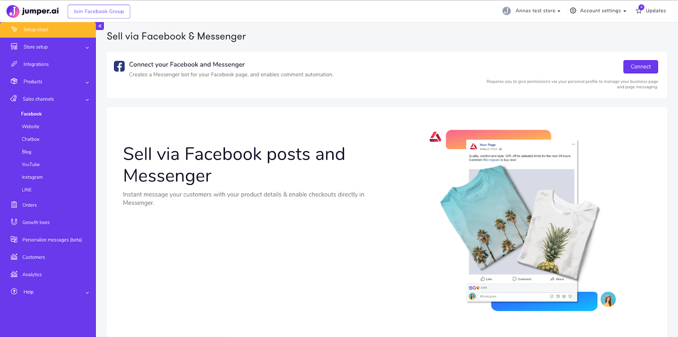Click the store avatar icon
Viewport: 678px width, 337px height.
click(506, 11)
